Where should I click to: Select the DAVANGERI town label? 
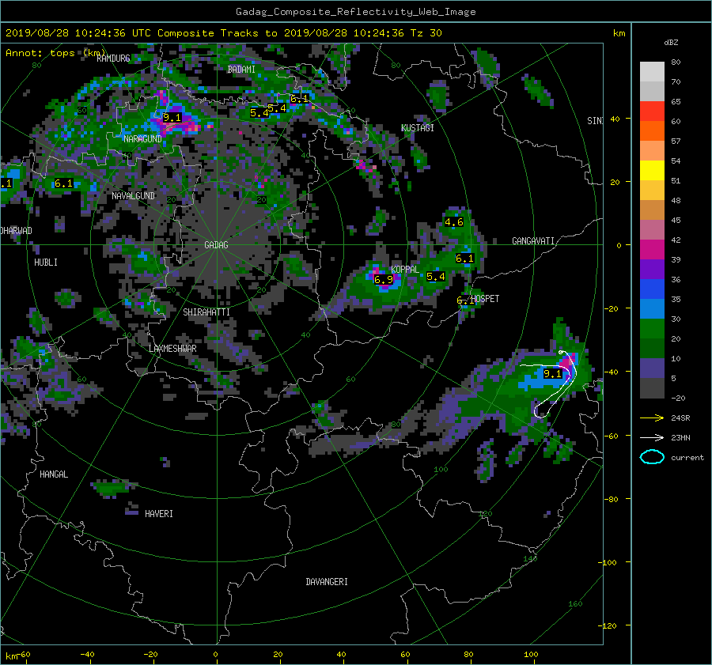(327, 582)
